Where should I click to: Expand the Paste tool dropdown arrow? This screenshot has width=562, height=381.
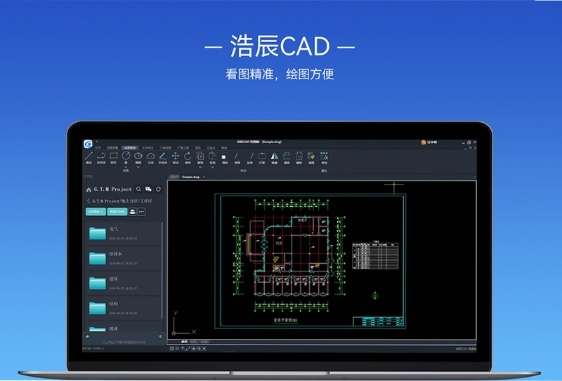tap(213, 167)
